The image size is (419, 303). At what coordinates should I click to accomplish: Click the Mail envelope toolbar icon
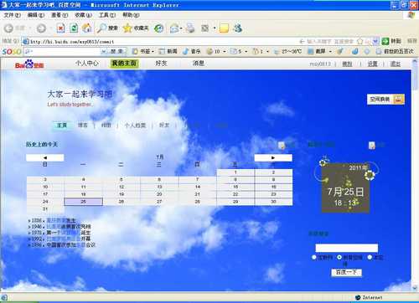click(174, 28)
